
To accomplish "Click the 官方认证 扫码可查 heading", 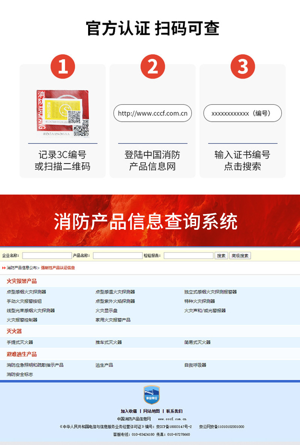I will [153, 28].
